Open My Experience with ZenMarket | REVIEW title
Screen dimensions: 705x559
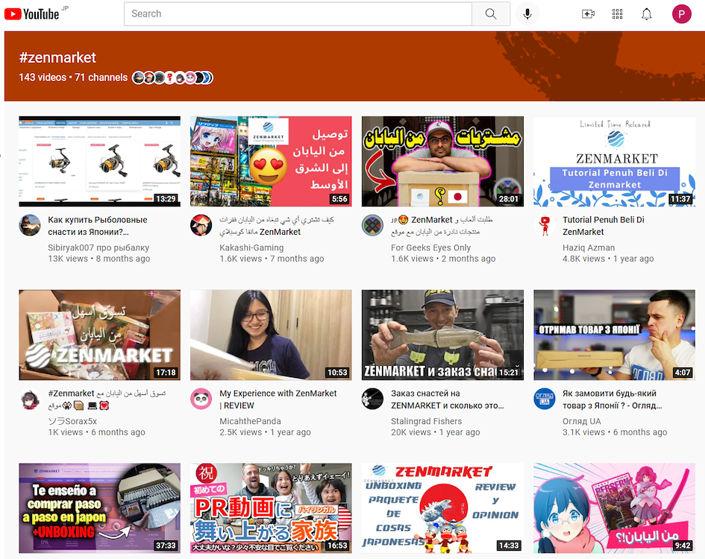point(278,399)
